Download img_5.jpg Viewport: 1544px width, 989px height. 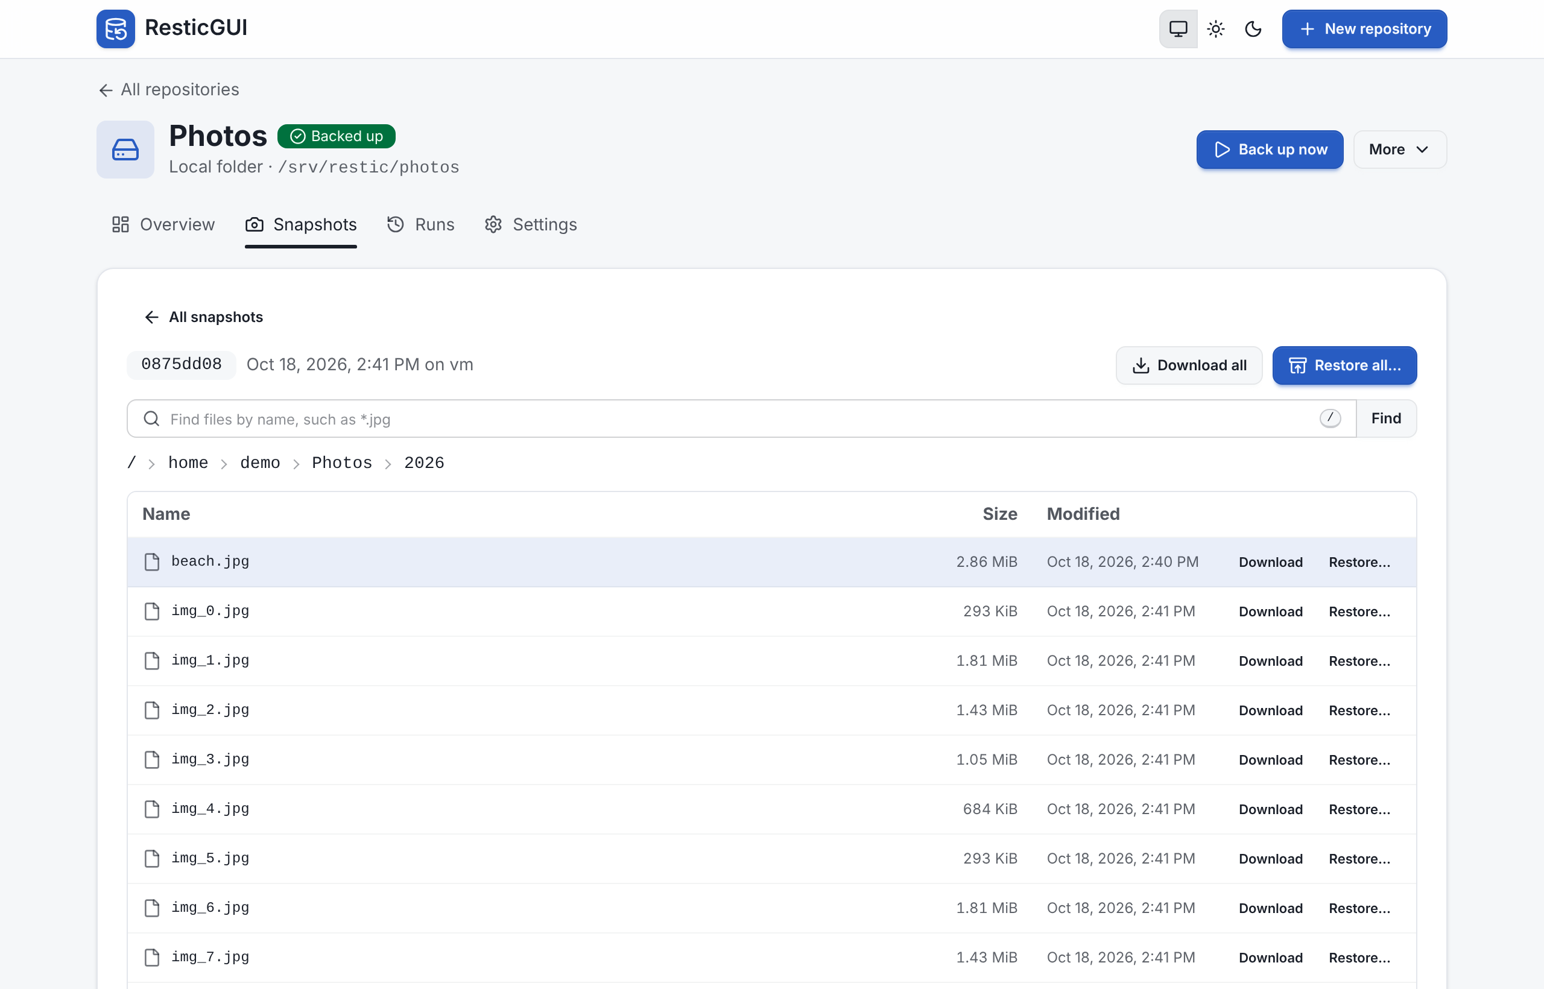point(1270,859)
